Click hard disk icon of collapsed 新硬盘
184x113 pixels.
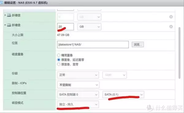9,15
